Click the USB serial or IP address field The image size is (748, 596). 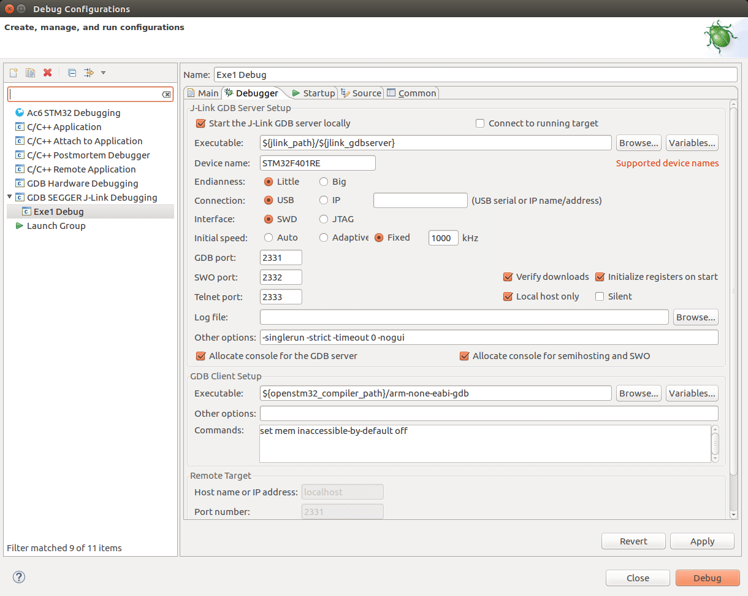click(421, 201)
